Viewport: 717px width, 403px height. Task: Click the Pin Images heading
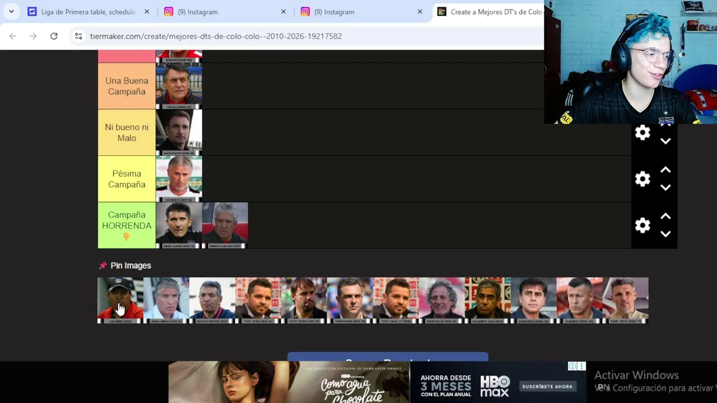pyautogui.click(x=131, y=266)
